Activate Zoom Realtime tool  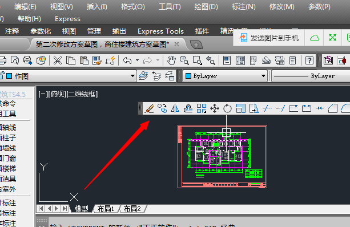point(184,60)
